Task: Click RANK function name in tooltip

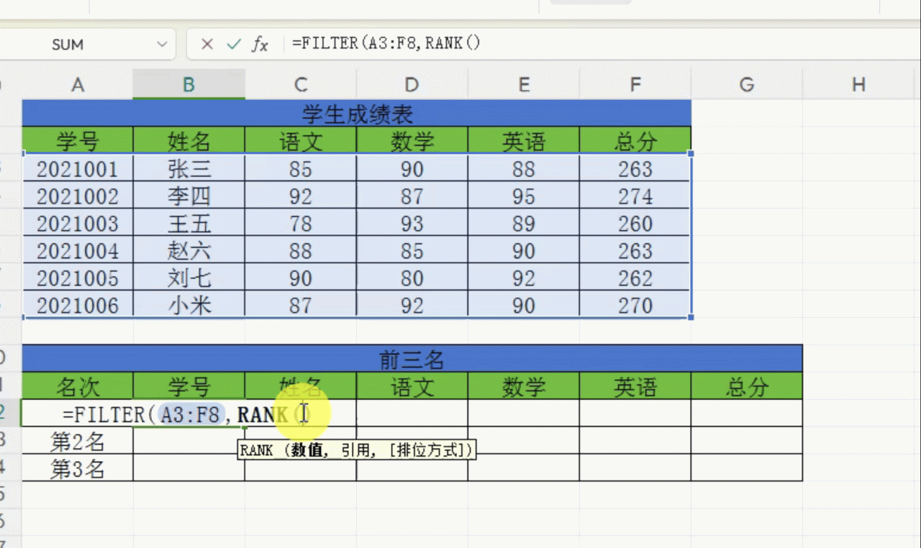Action: [x=256, y=451]
